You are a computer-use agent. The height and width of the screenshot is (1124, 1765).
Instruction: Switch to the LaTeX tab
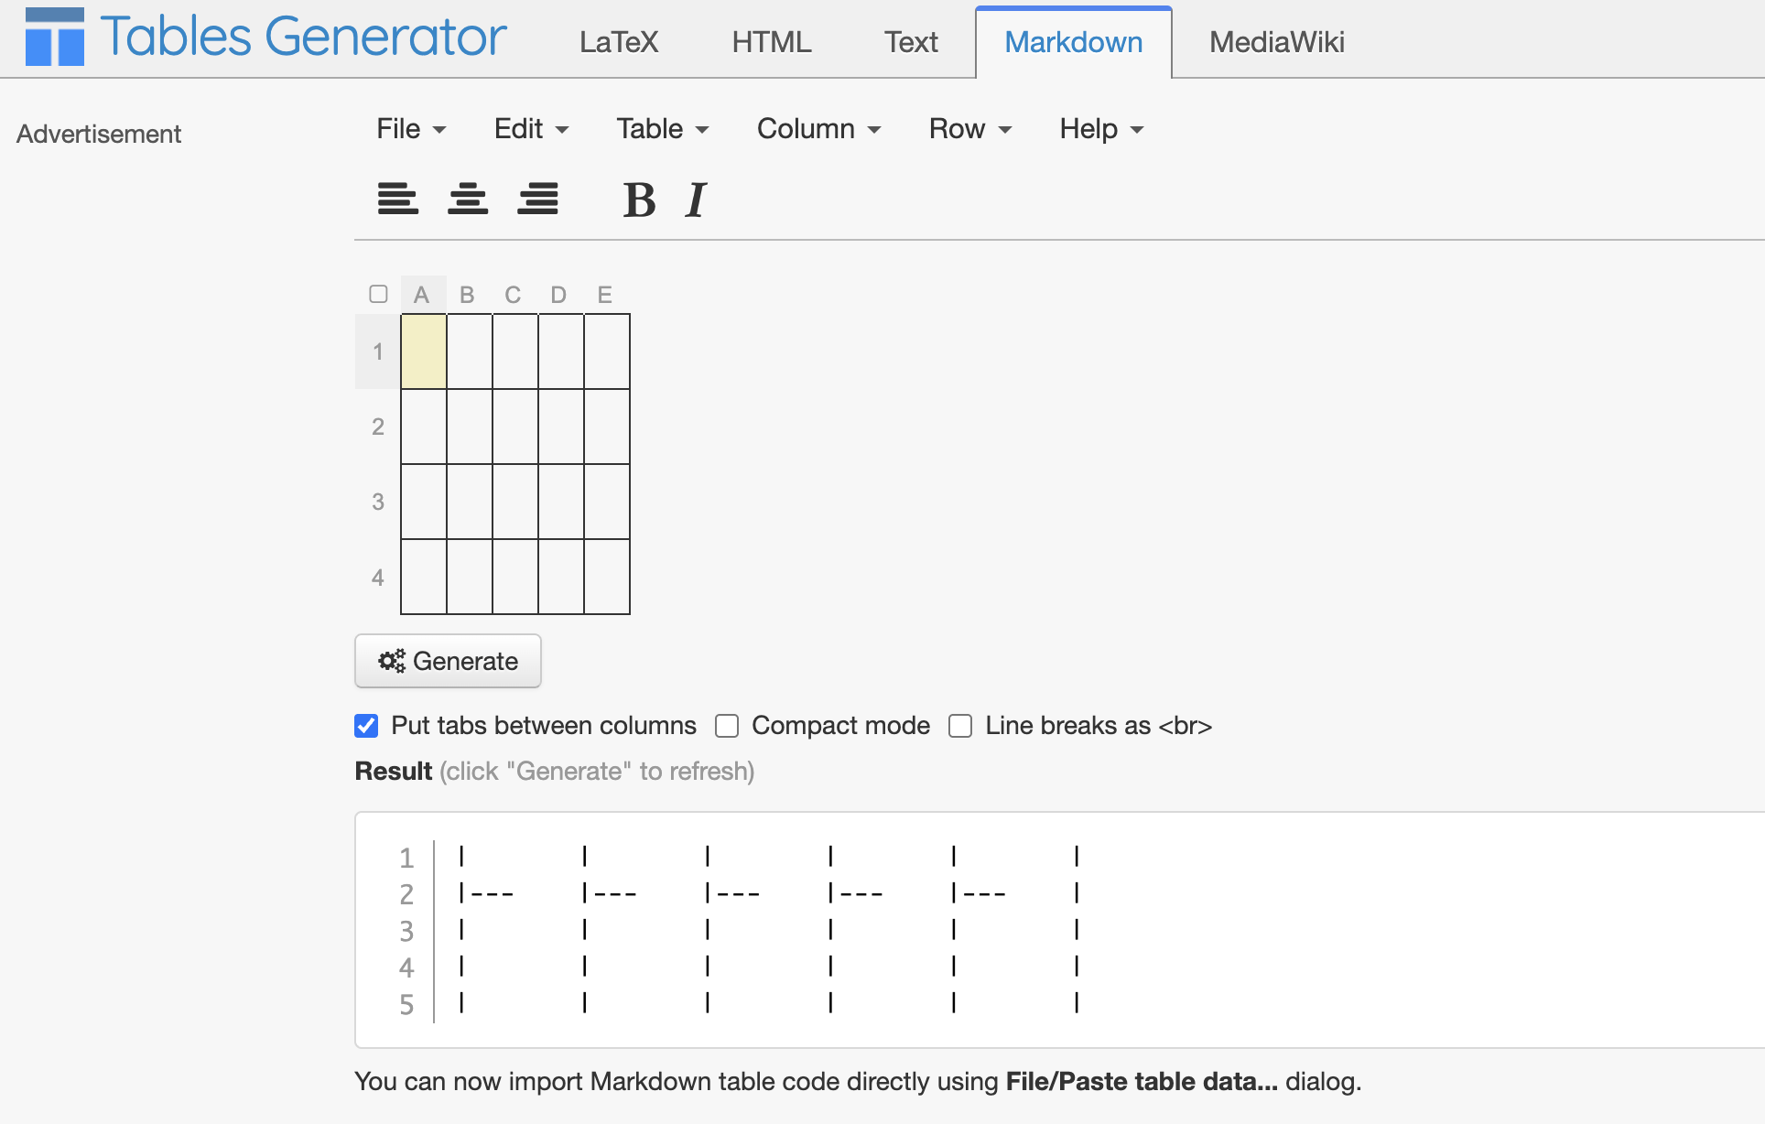pos(619,42)
